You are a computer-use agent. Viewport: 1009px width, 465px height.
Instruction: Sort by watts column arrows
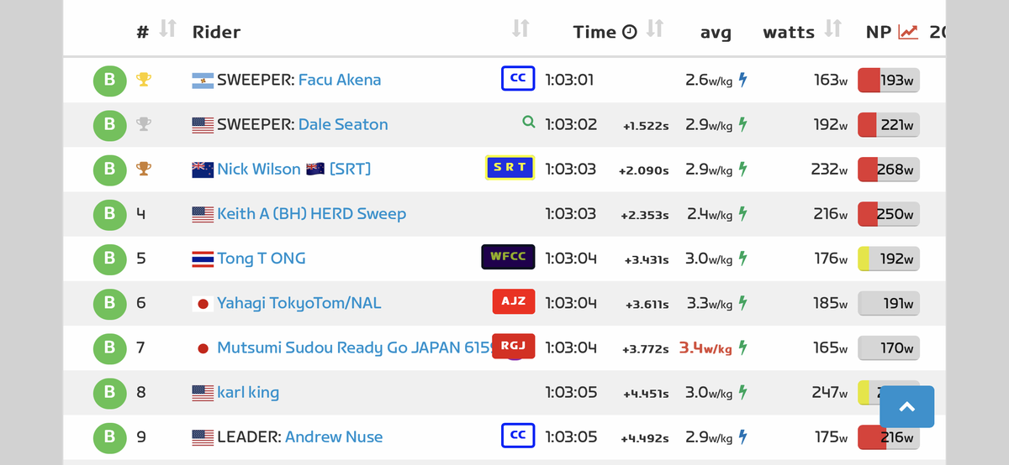coord(832,29)
